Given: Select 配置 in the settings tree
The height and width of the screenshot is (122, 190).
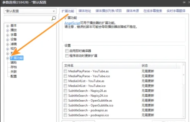Looking at the screenshot, I should 14,76.
